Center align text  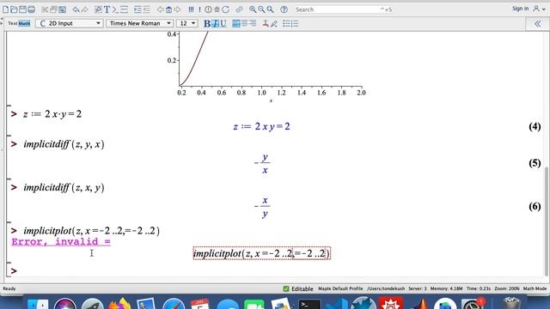tap(244, 23)
